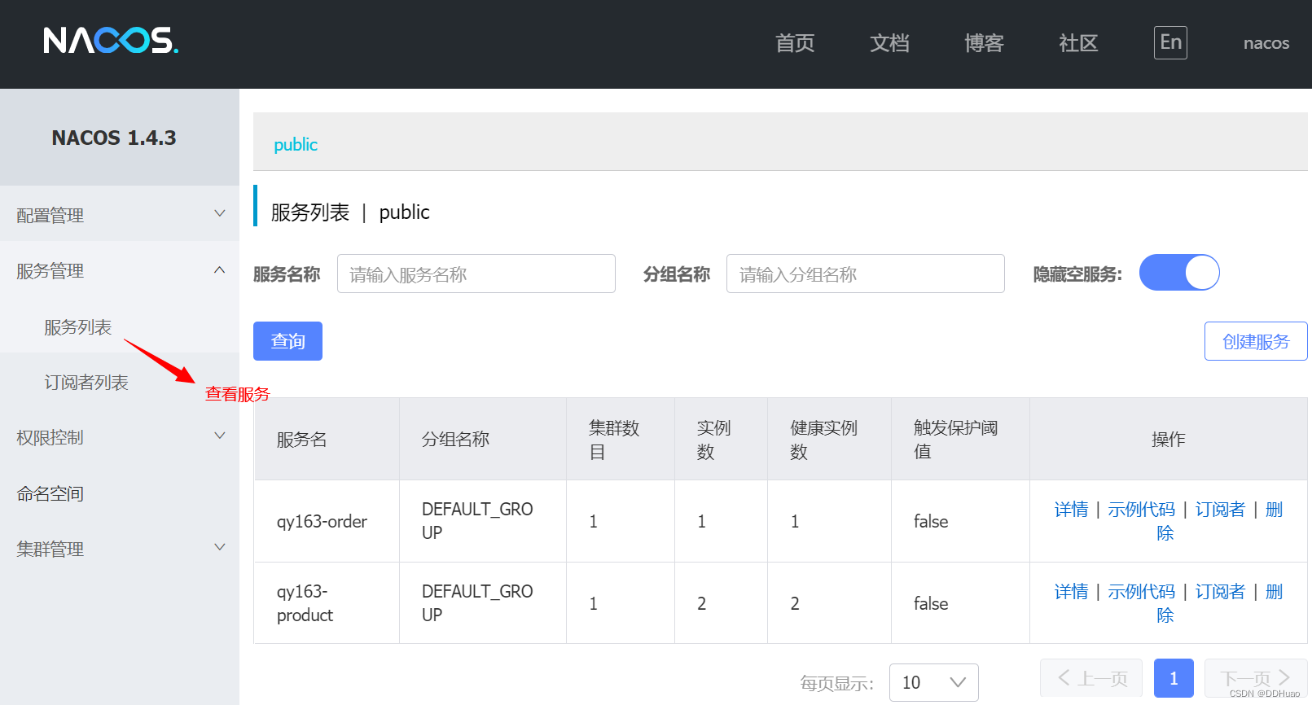The image size is (1312, 705).
Task: Click the 下一页 pagination button
Action: [x=1256, y=678]
